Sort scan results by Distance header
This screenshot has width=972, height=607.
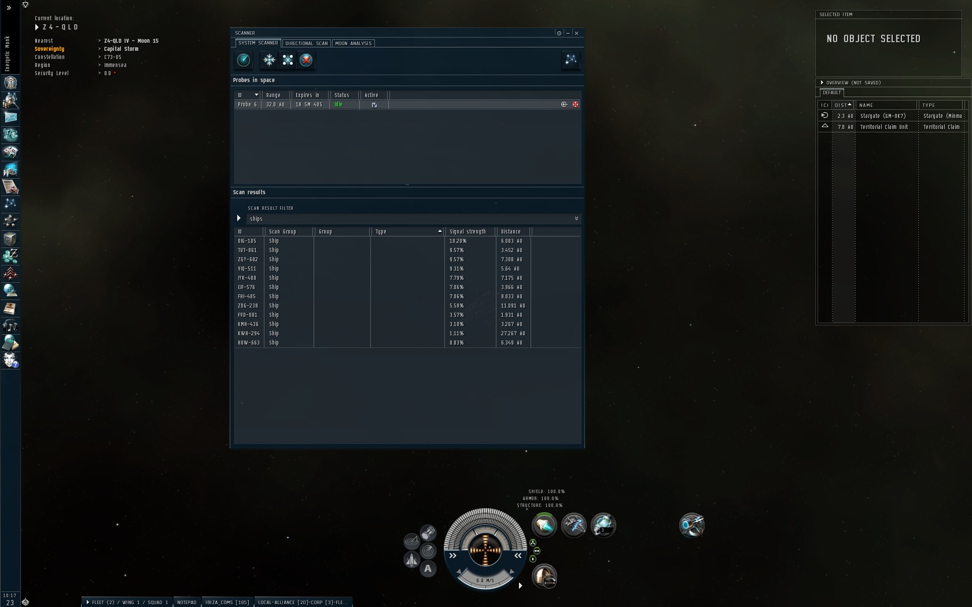coord(513,231)
